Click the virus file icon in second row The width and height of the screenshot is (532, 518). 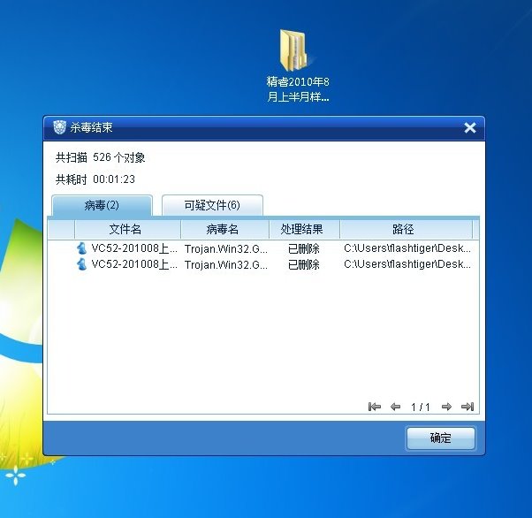point(81,263)
